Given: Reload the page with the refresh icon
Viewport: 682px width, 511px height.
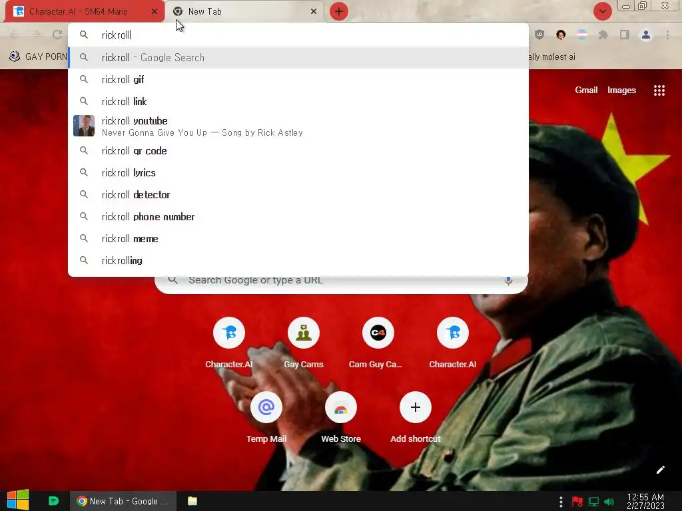Looking at the screenshot, I should pyautogui.click(x=57, y=35).
